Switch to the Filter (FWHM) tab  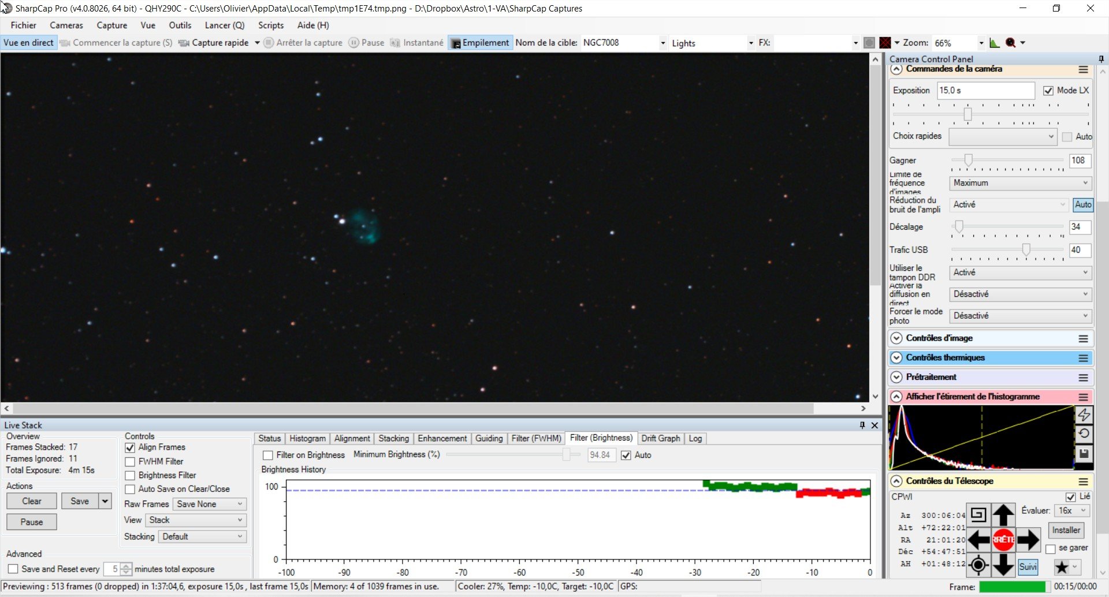click(536, 439)
